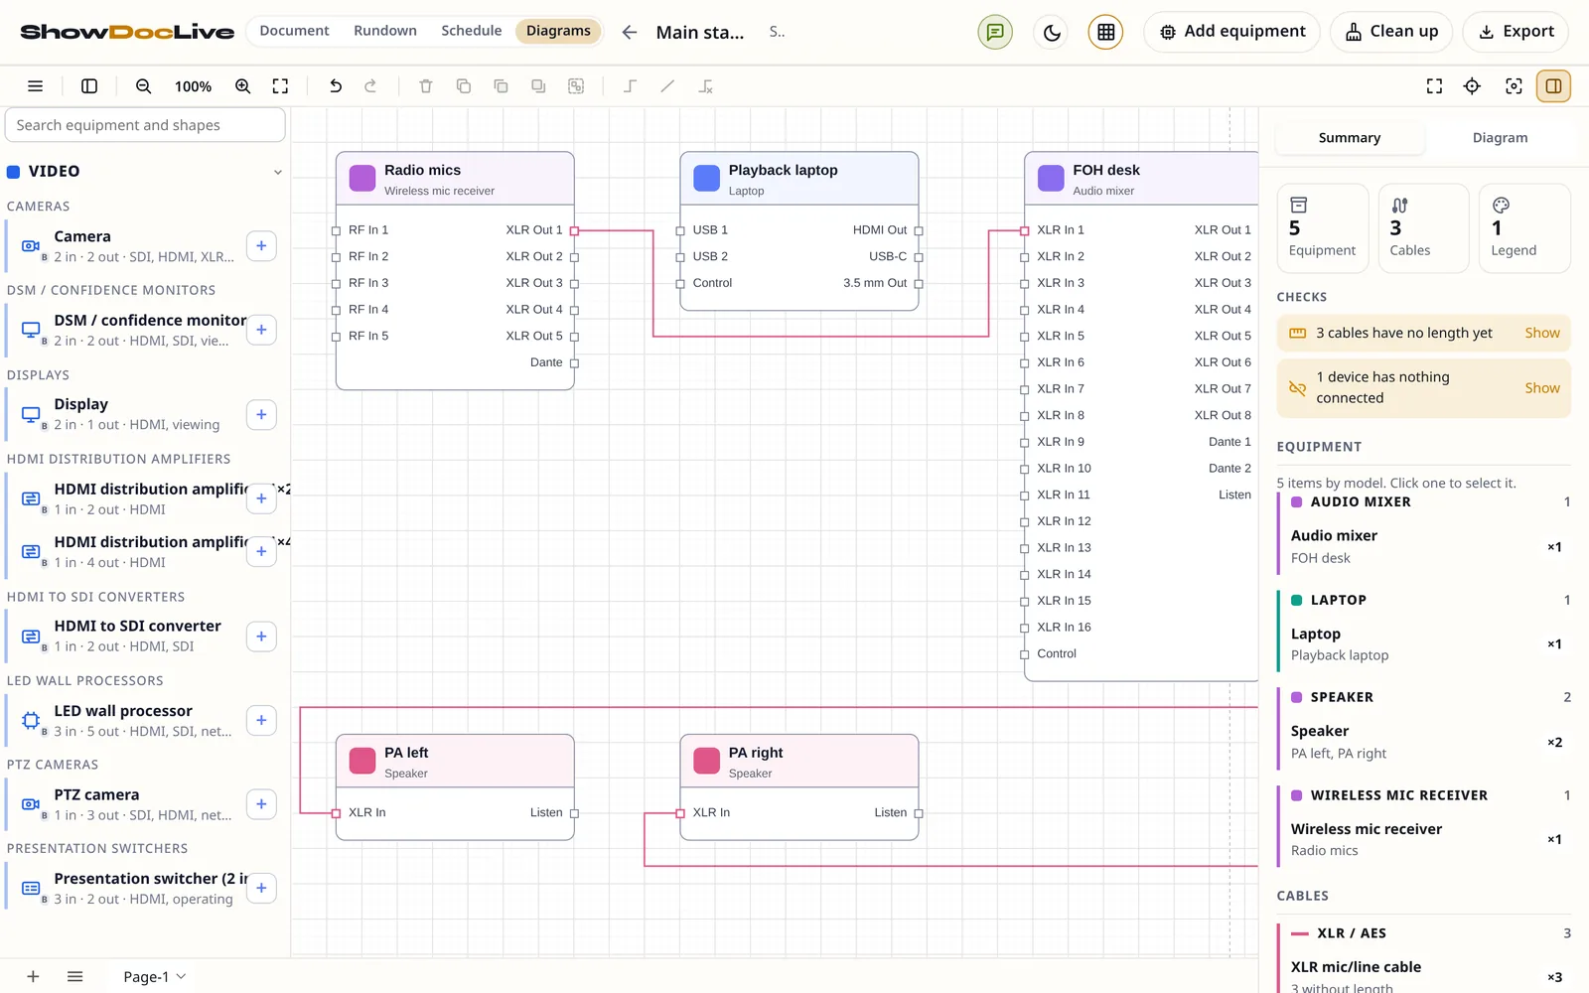Add a Display with its plus button
This screenshot has height=993, width=1589.
[x=261, y=414]
